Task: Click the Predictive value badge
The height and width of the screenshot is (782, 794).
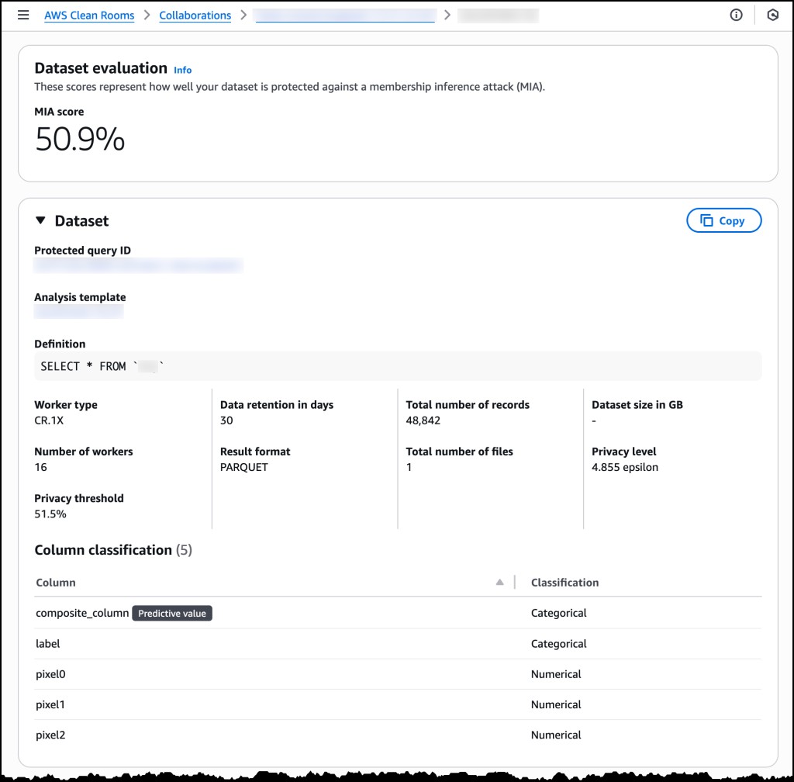Action: pyautogui.click(x=172, y=613)
